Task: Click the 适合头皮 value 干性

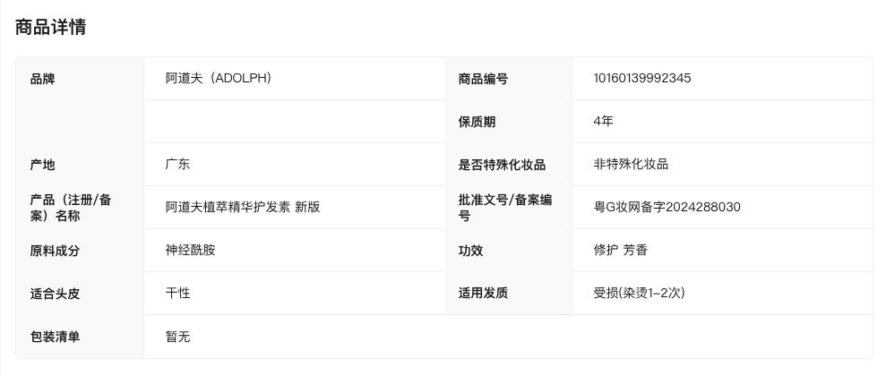Action: [x=177, y=293]
